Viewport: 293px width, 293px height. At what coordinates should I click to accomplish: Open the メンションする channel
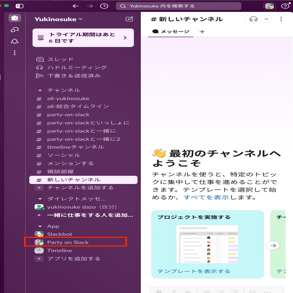point(83,164)
